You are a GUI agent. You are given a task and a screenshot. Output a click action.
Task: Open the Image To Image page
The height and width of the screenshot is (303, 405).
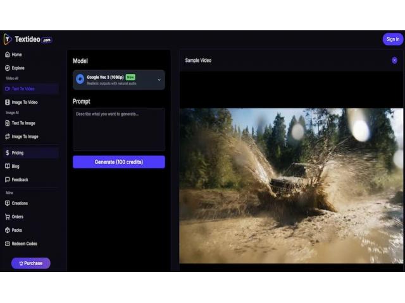pos(25,136)
